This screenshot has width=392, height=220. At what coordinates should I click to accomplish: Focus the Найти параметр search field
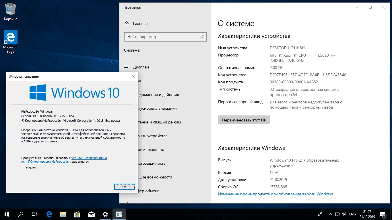pyautogui.click(x=165, y=37)
